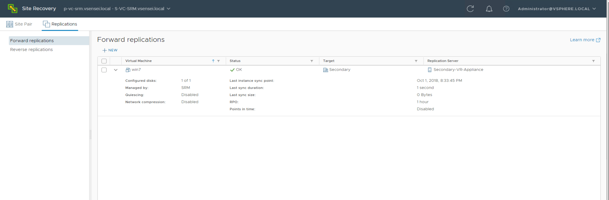Select the win7 row checkbox

[x=104, y=70]
